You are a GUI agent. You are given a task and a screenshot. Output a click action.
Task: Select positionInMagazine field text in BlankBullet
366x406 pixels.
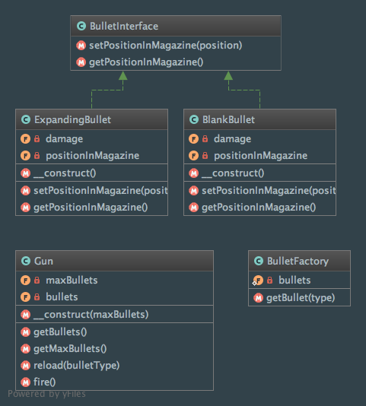[x=260, y=156]
